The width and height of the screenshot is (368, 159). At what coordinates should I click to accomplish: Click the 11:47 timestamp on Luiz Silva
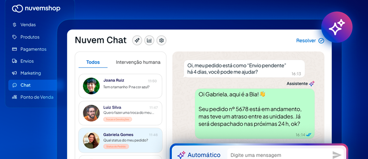click(x=154, y=108)
